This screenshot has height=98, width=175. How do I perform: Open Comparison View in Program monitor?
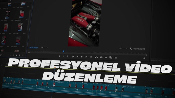coord(111,57)
